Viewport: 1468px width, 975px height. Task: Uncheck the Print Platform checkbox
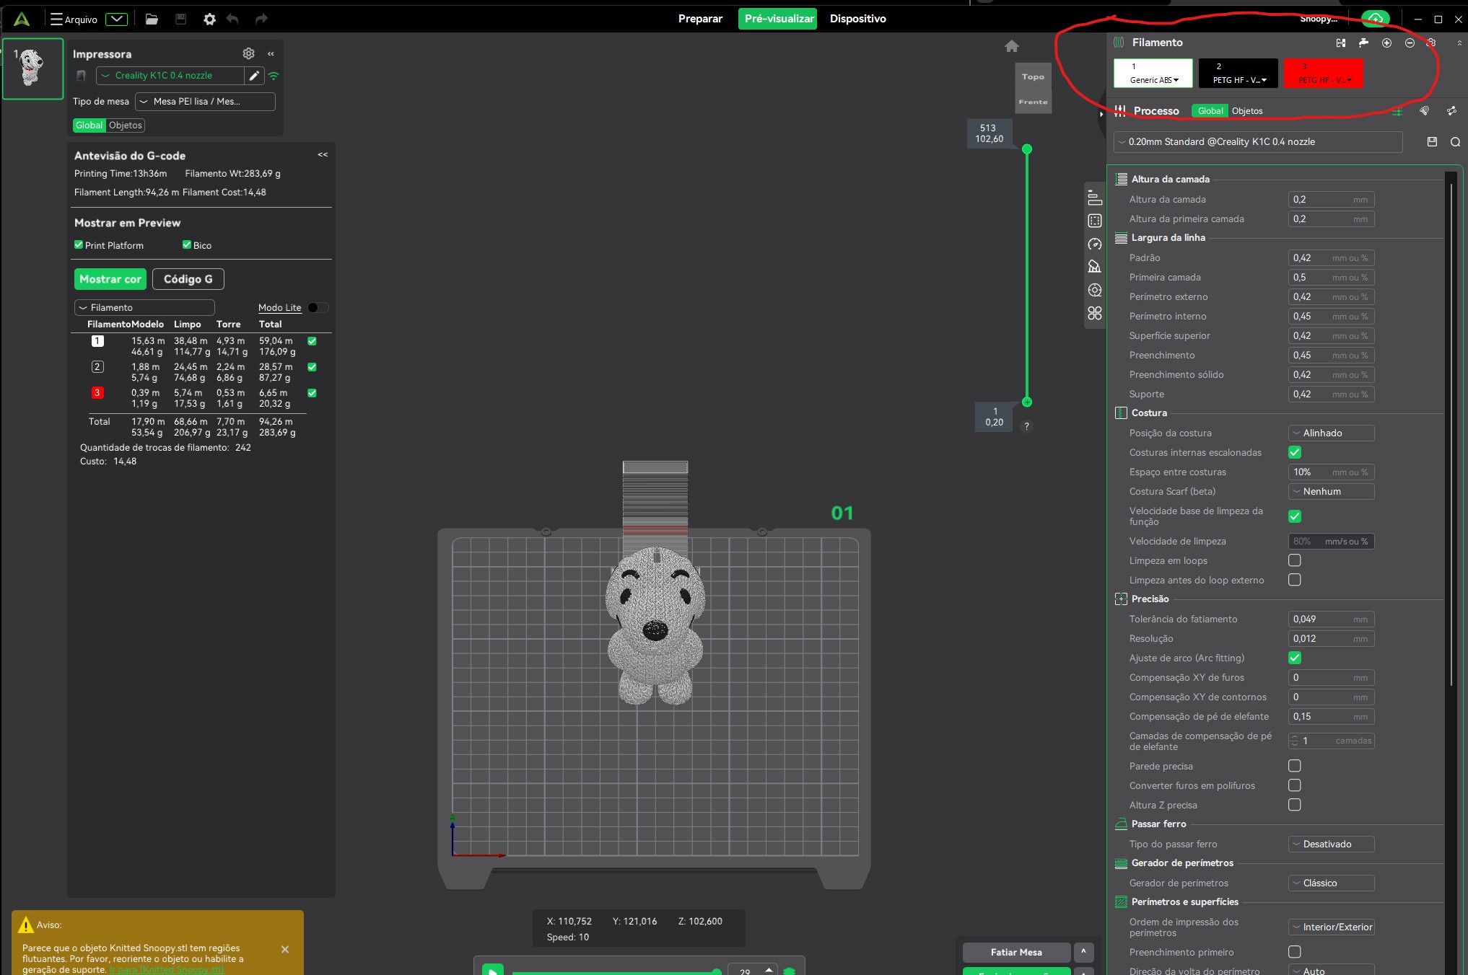pyautogui.click(x=79, y=245)
